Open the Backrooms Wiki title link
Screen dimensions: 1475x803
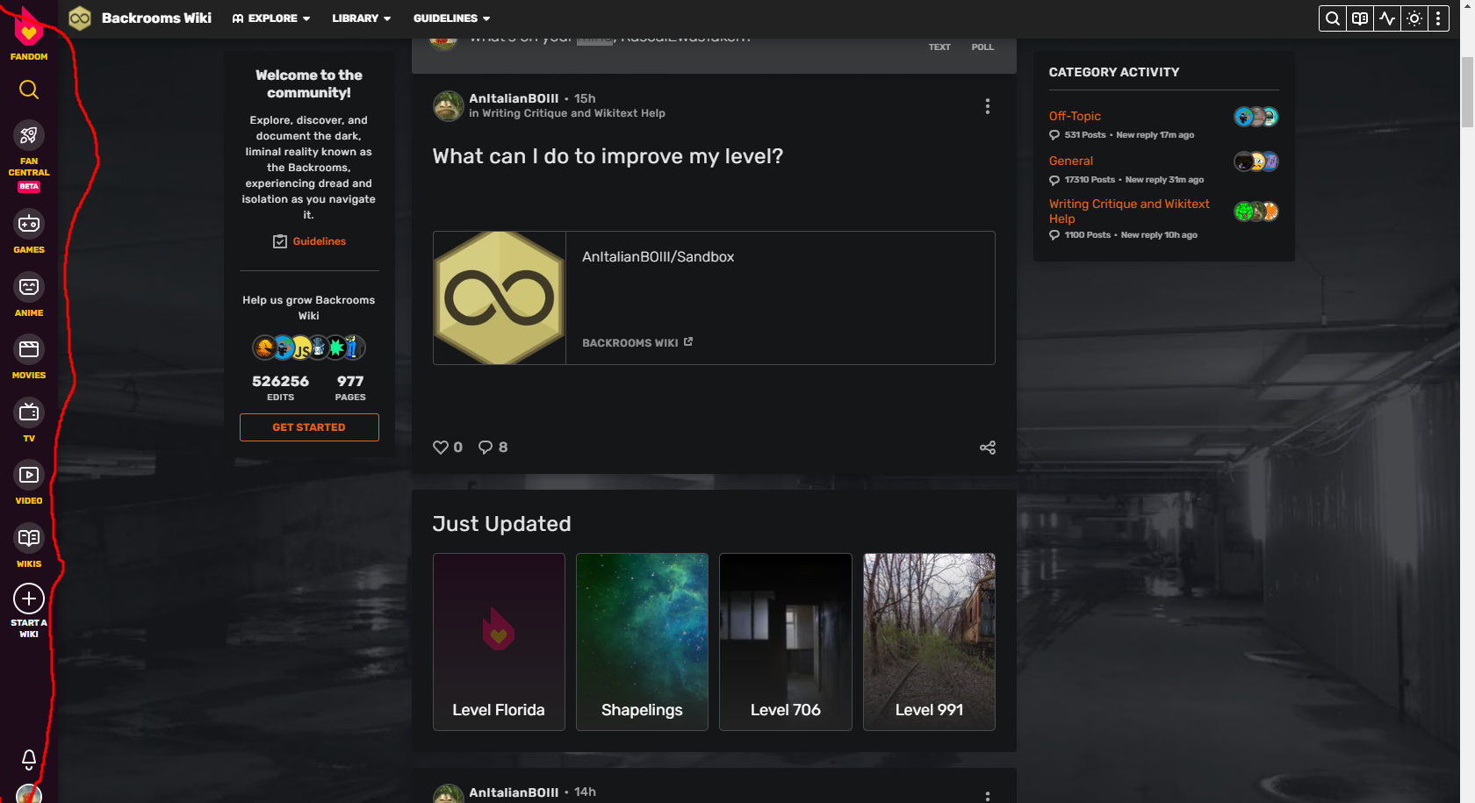(156, 18)
